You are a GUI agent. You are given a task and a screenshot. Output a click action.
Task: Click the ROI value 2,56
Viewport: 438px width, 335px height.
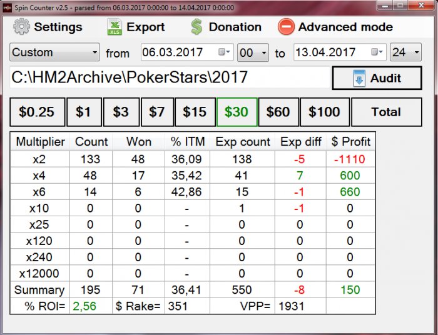[84, 306]
